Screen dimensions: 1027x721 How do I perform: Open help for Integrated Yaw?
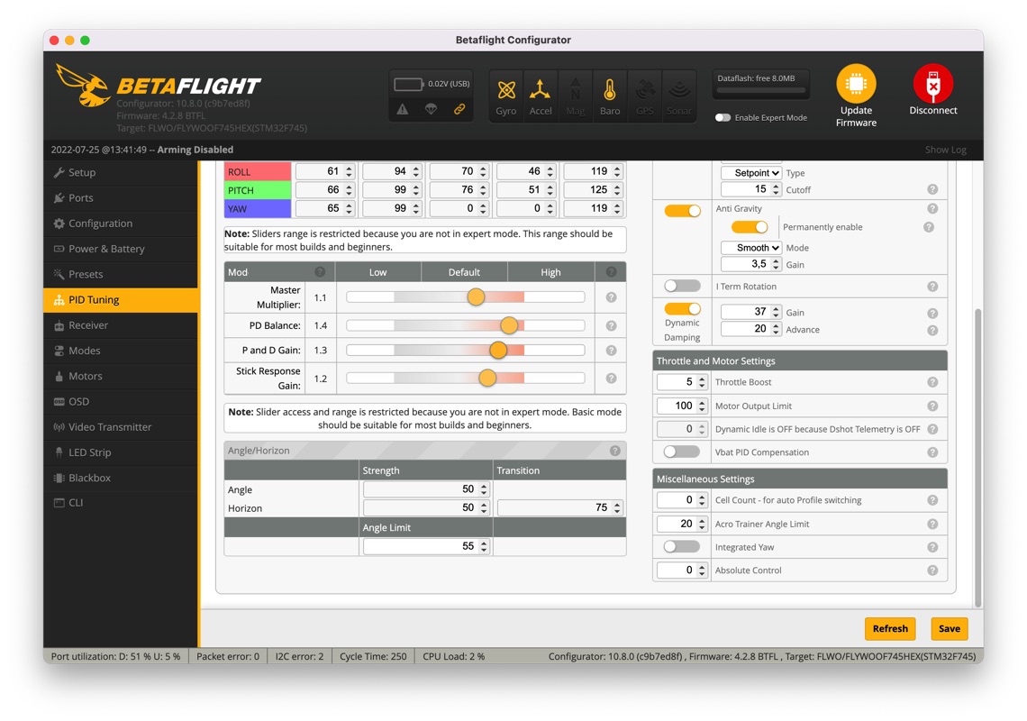tap(932, 547)
